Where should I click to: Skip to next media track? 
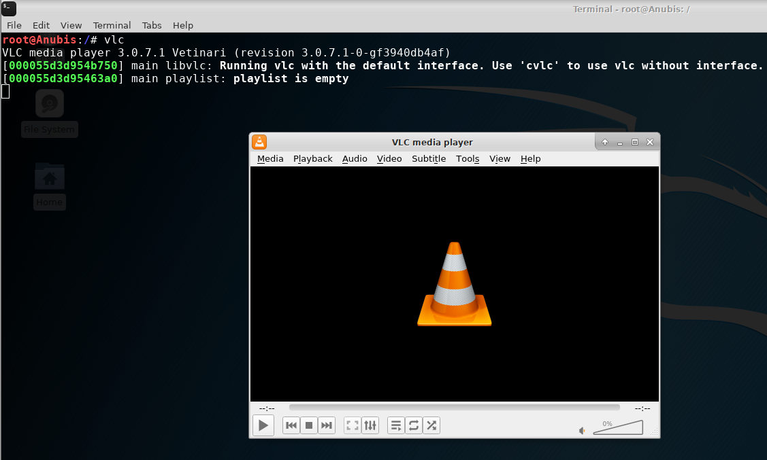coord(327,425)
